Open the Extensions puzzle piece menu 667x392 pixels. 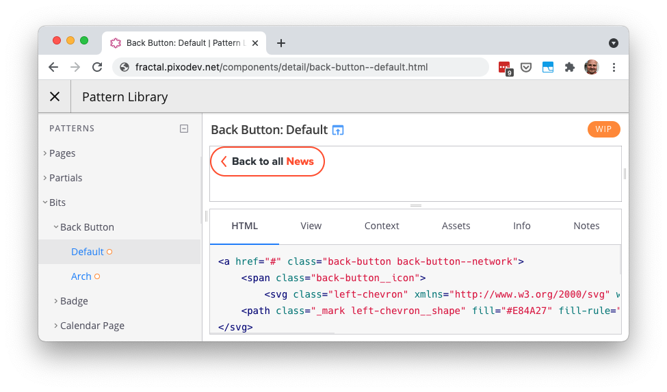click(569, 67)
